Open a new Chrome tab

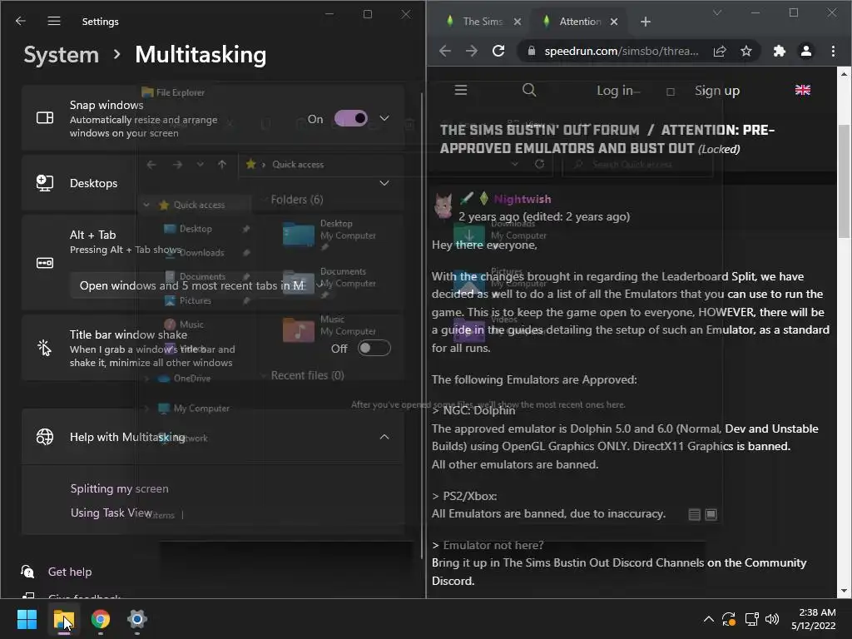pyautogui.click(x=646, y=22)
